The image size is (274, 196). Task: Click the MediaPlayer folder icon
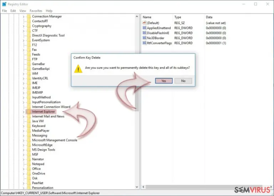[29, 131]
